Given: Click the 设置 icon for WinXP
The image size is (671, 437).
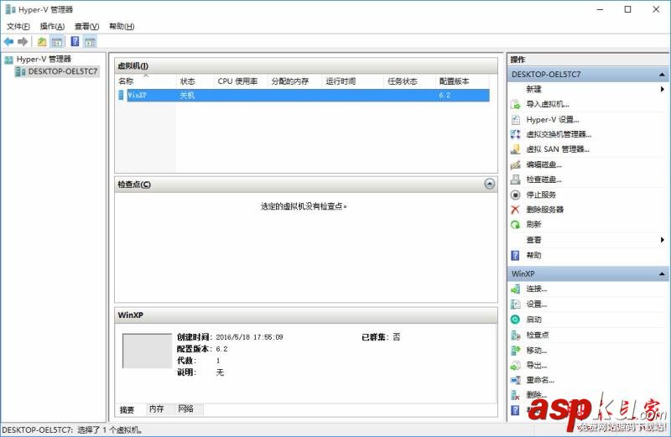Looking at the screenshot, I should click(x=515, y=304).
